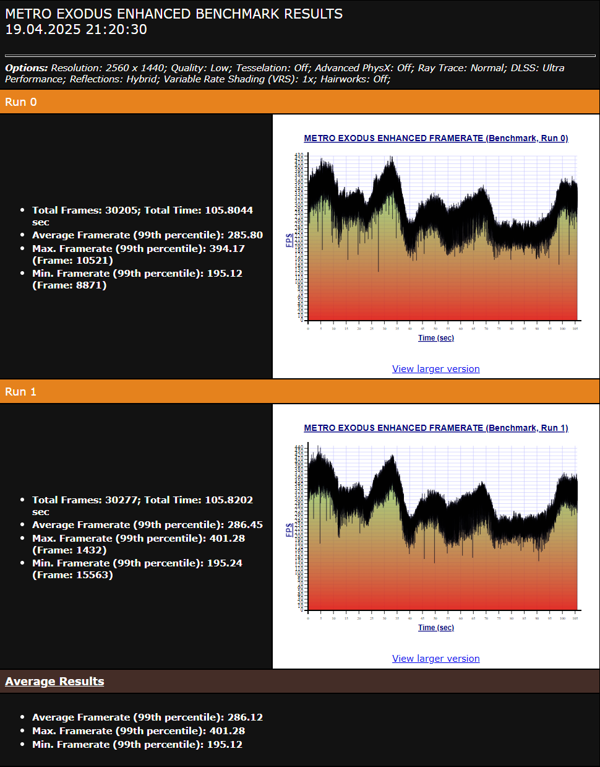Click the overall average framerate value '286.12'

[x=245, y=717]
